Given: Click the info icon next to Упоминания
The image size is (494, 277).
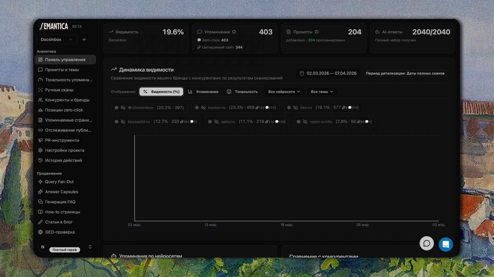Looking at the screenshot, I should 234,32.
